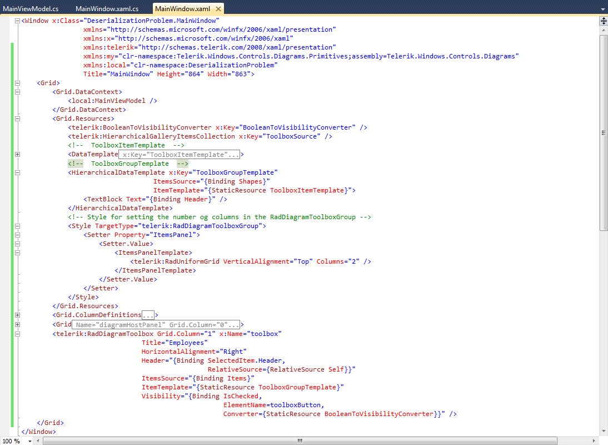Select the MainWindow.xaml tab
608x445 pixels.
182,8
